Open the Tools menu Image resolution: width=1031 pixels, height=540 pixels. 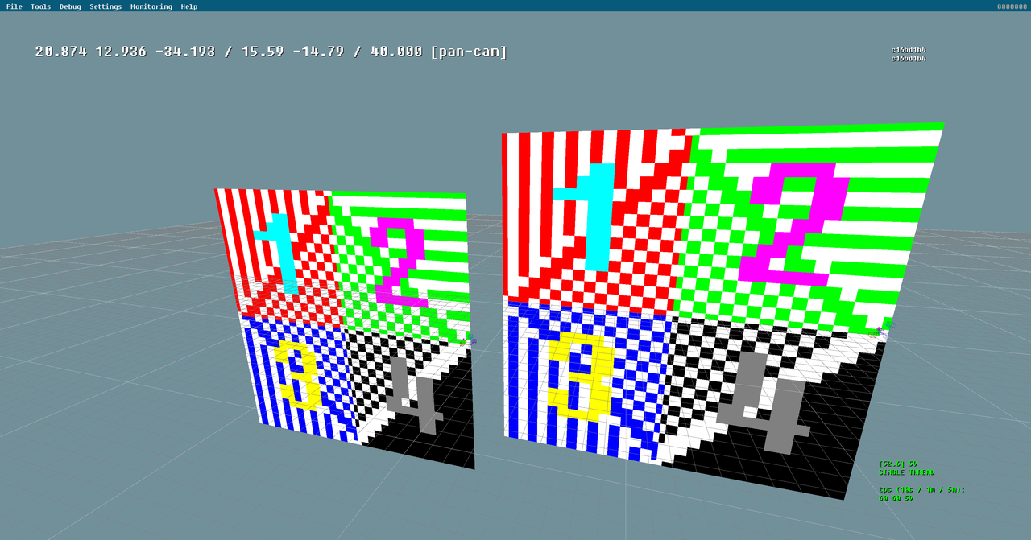40,6
